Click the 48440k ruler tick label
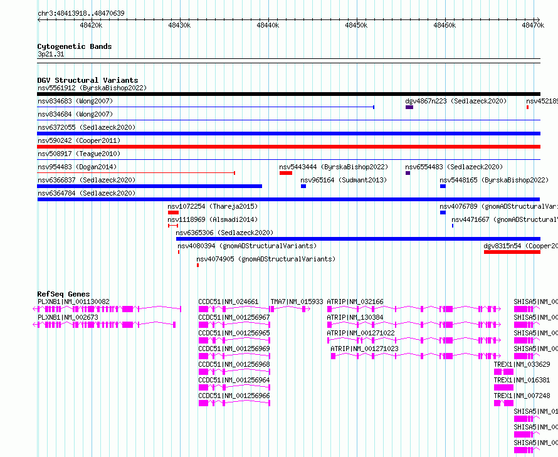The height and width of the screenshot is (457, 558). tap(268, 25)
